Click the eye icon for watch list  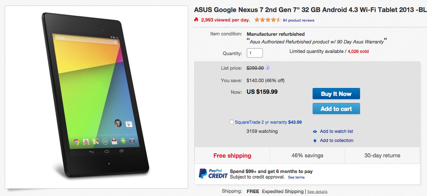click(x=315, y=132)
